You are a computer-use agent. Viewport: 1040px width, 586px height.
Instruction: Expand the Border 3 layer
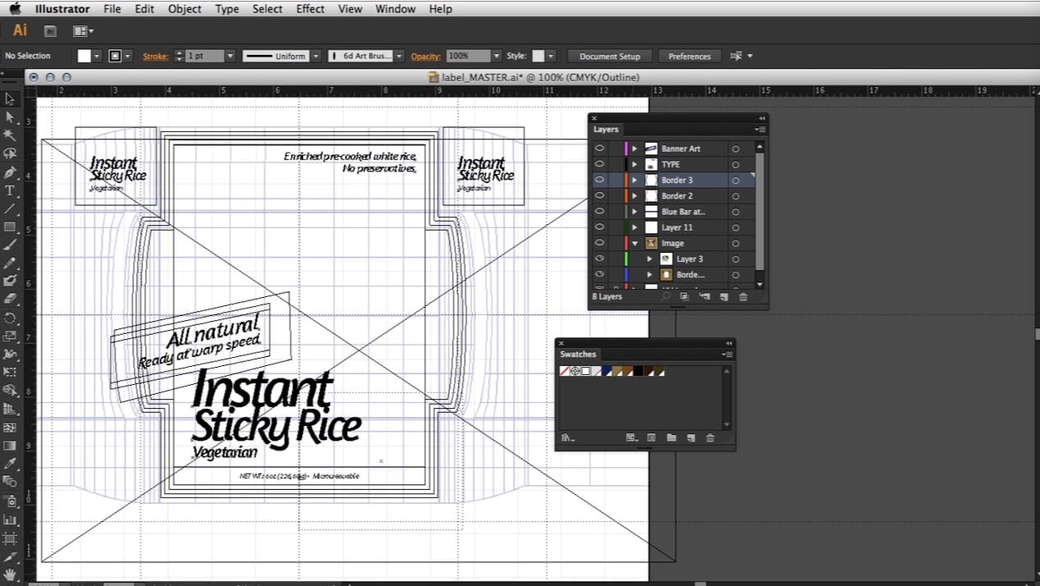(x=635, y=180)
